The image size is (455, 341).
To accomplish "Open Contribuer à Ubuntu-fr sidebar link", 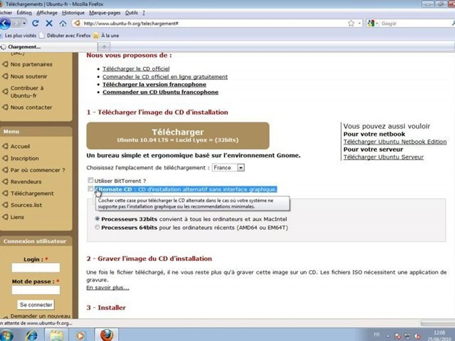I will click(x=27, y=91).
